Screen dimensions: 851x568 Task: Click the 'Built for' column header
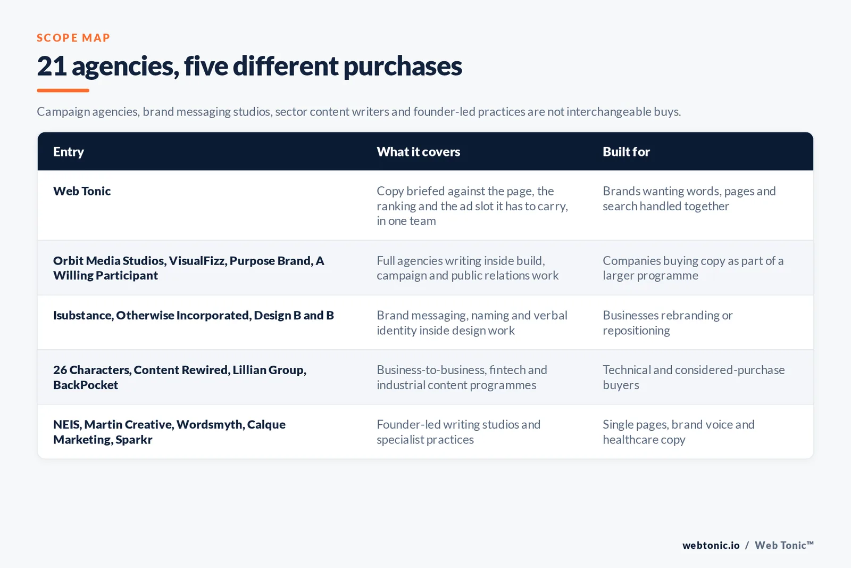coord(626,152)
